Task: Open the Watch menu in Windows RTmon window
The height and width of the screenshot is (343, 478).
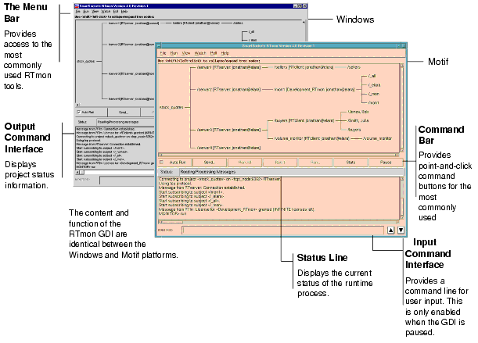Action: tap(106, 12)
